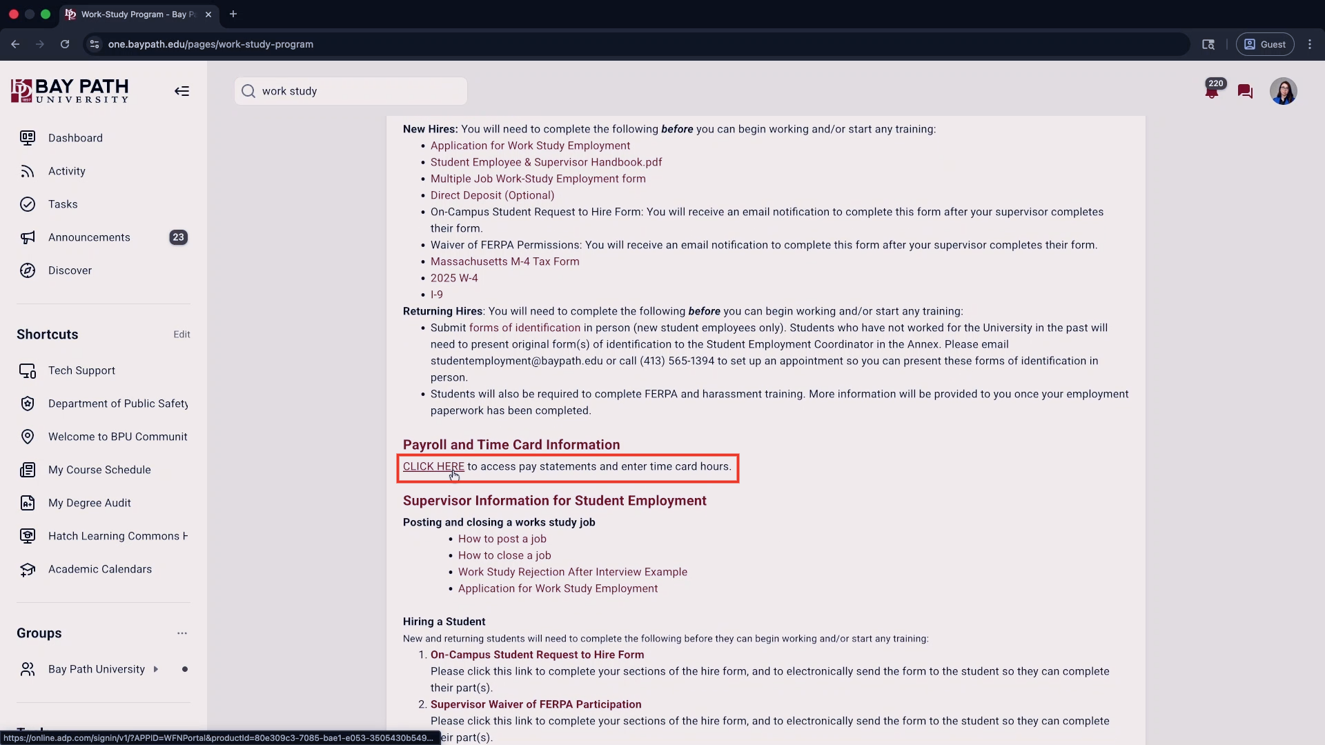1325x745 pixels.
Task: Open Tasks in the sidebar
Action: coord(63,204)
